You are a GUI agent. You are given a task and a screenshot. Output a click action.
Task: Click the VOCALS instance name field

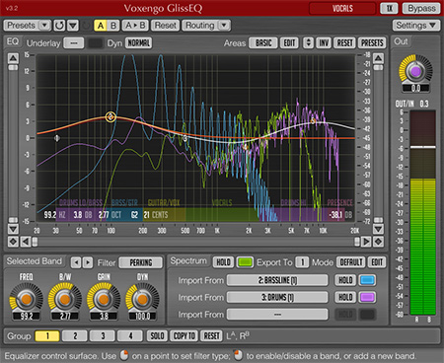click(342, 8)
